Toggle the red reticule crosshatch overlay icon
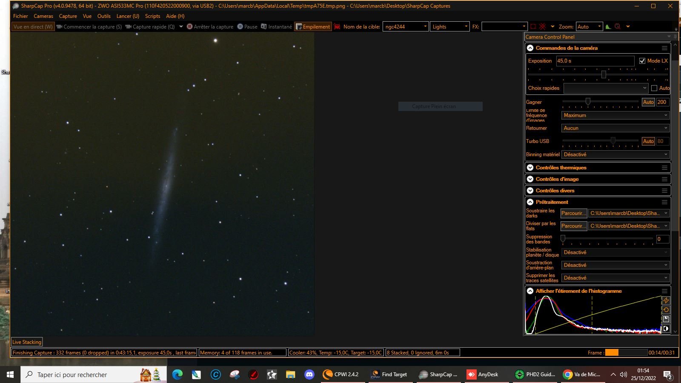The height and width of the screenshot is (383, 681). pos(542,26)
